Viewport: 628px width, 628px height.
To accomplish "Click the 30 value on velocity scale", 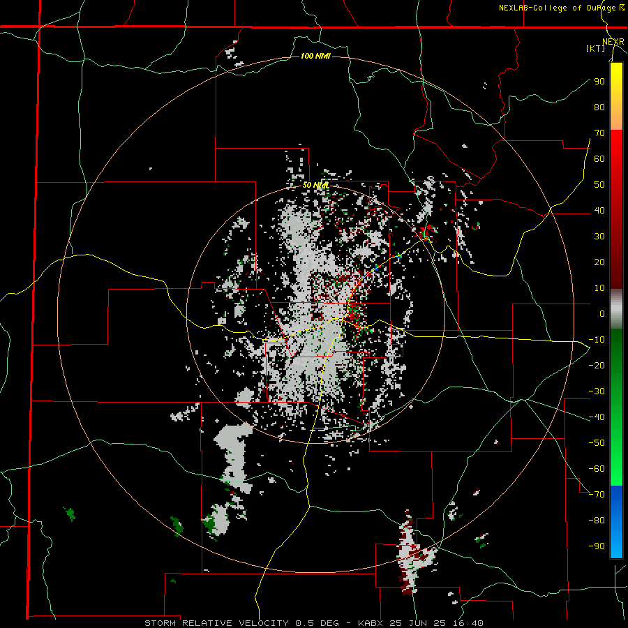I will (x=599, y=237).
